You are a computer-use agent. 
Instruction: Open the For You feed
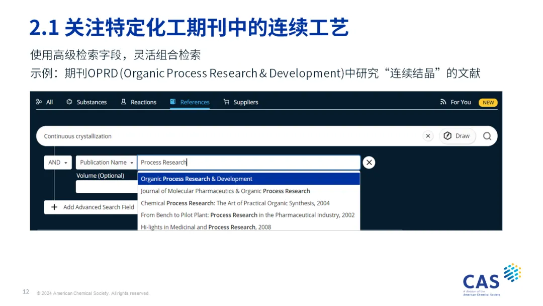[x=456, y=102]
